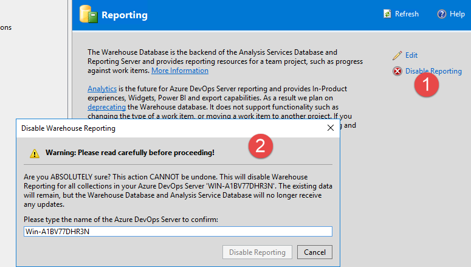Follow the Analytics hyperlink
The image size is (471, 267).
(x=102, y=89)
